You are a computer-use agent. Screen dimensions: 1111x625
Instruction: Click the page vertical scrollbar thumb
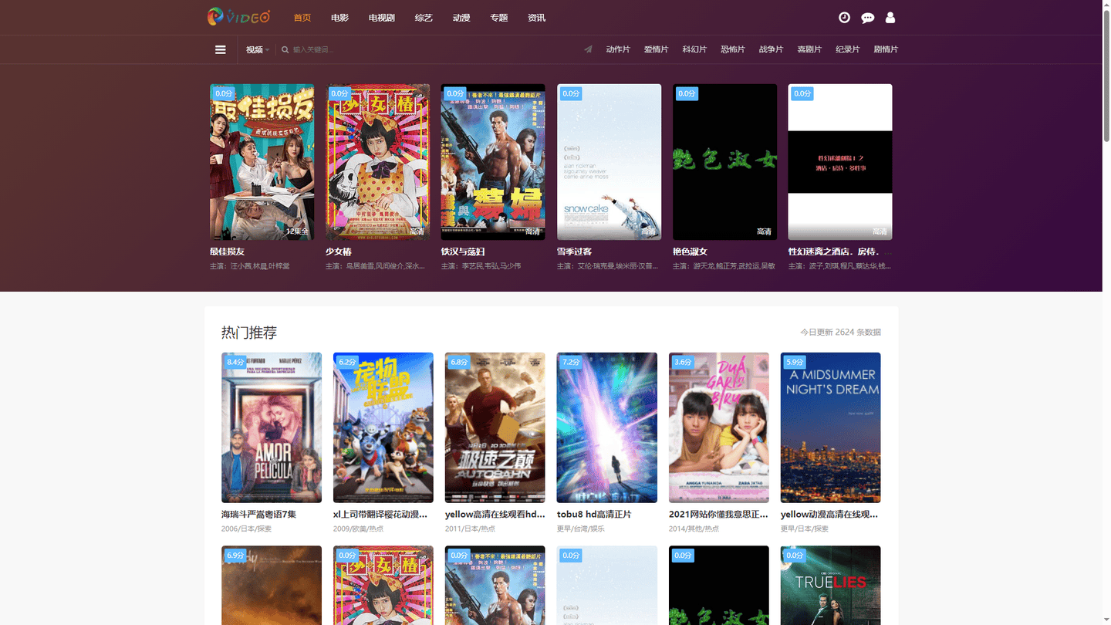coord(1106,77)
